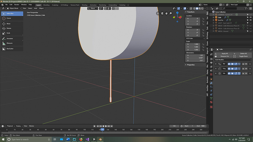Open the Output properties tab
Screen dimensions: 253x142
tap(211, 63)
